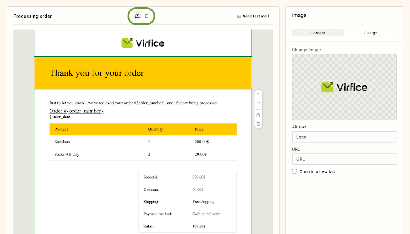This screenshot has width=410, height=234.
Task: Click the Cash on delivery value
Action: (206, 214)
